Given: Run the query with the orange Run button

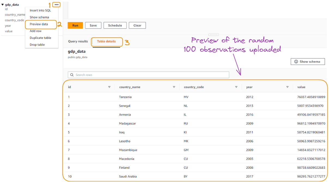Looking at the screenshot, I should tap(75, 25).
